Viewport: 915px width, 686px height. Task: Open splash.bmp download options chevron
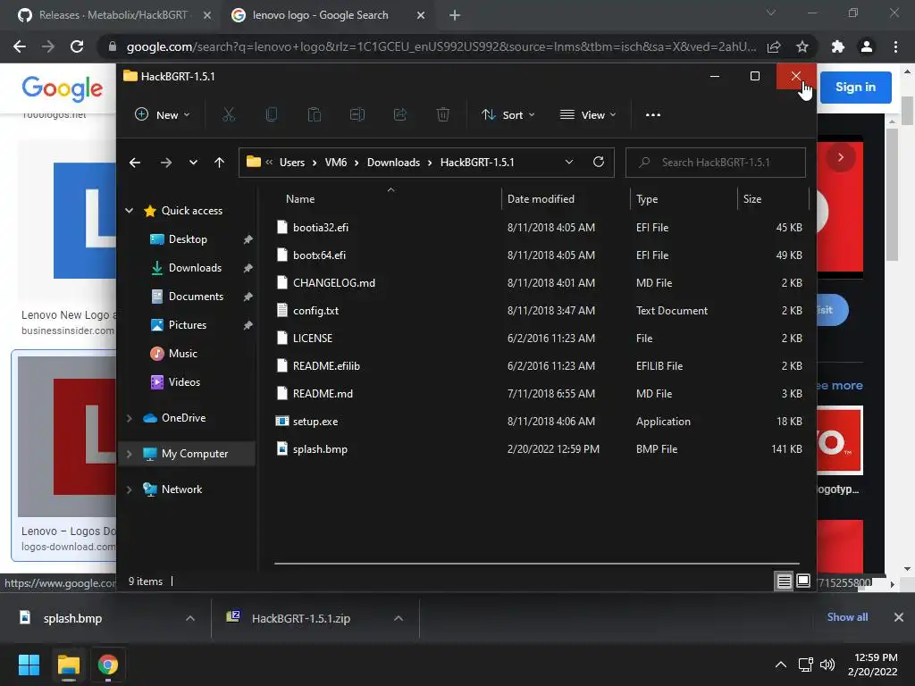click(190, 618)
